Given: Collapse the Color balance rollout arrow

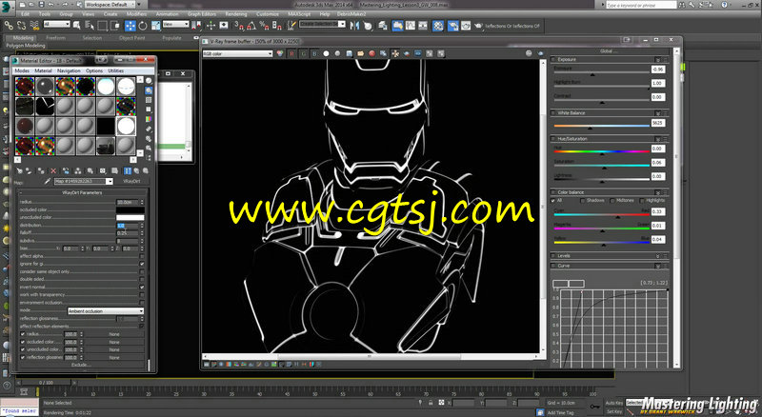Looking at the screenshot, I should [x=657, y=192].
